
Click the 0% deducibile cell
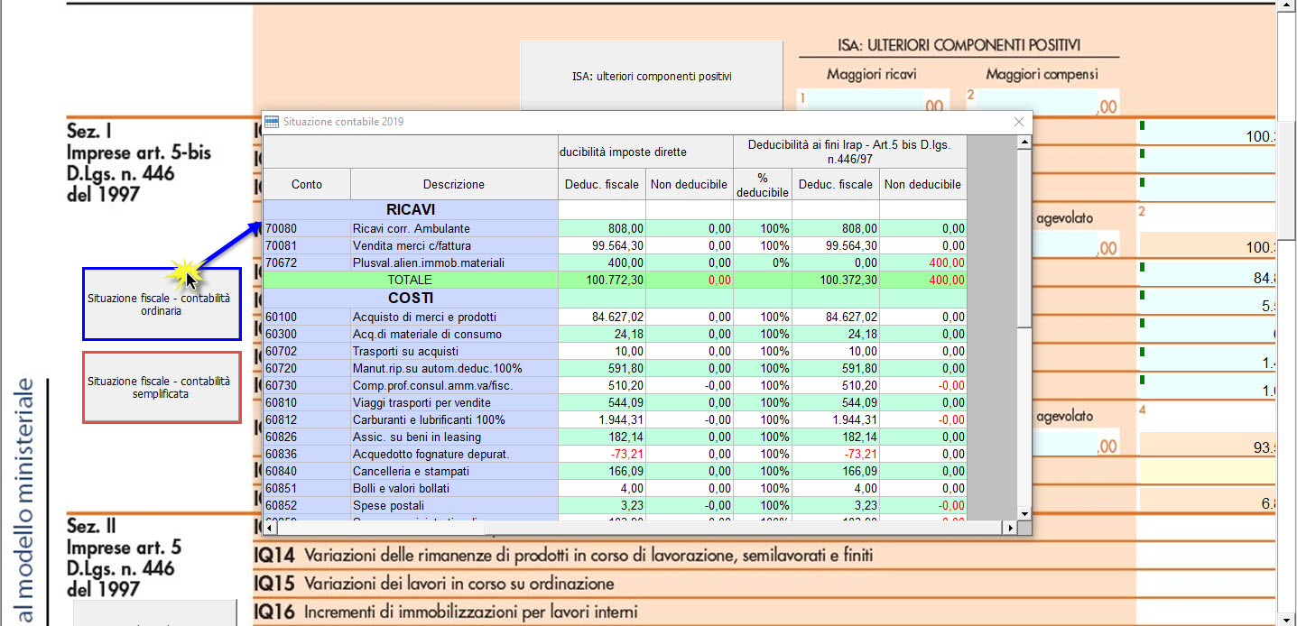pos(762,263)
